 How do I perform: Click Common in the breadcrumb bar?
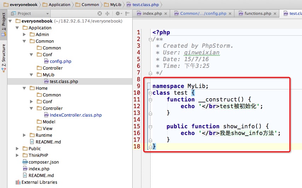tap(87, 5)
